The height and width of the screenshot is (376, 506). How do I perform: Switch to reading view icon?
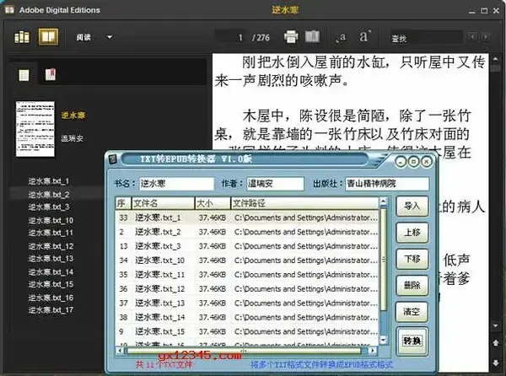tap(48, 37)
